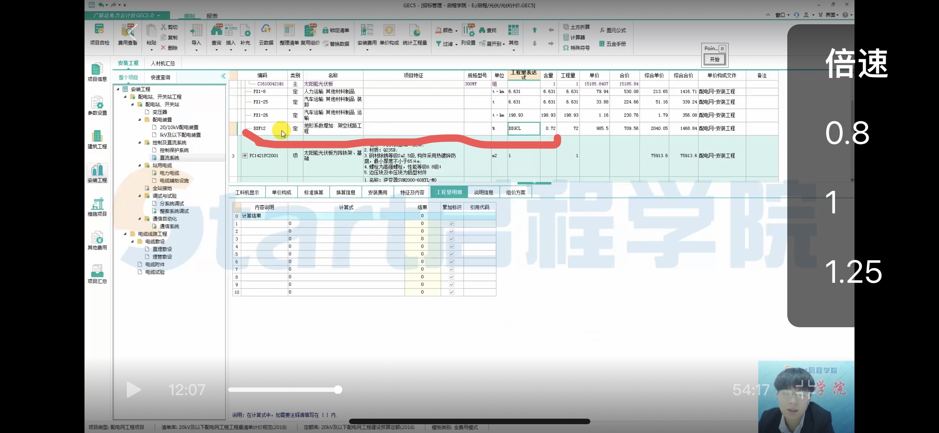Open the 特征及内容 bottom tab
939x433 pixels.
(x=412, y=192)
